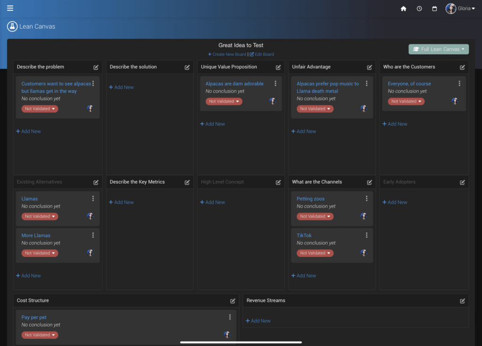Add New item under What are the Channels
This screenshot has width=482, height=346.
point(304,275)
